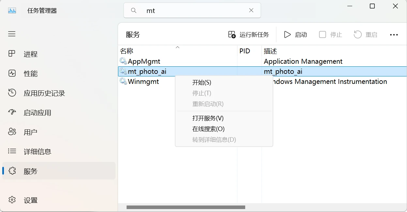The width and height of the screenshot is (407, 212).
Task: Toggle the hamburger navigation menu
Action: pyautogui.click(x=12, y=34)
